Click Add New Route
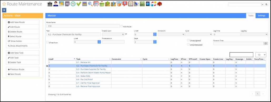 (23, 22)
